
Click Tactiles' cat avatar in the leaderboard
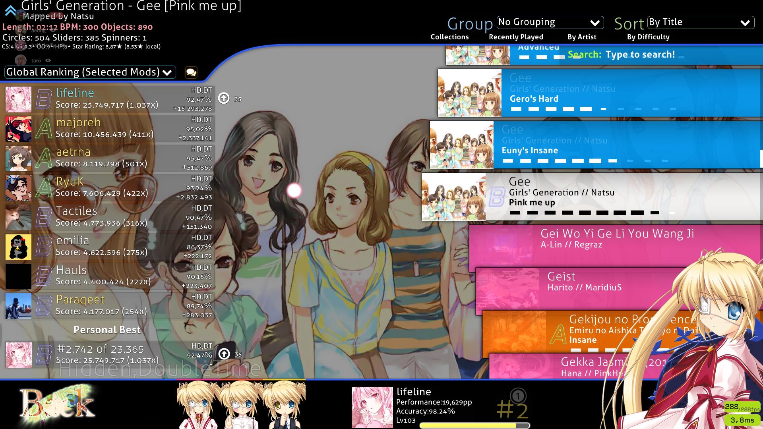(18, 217)
